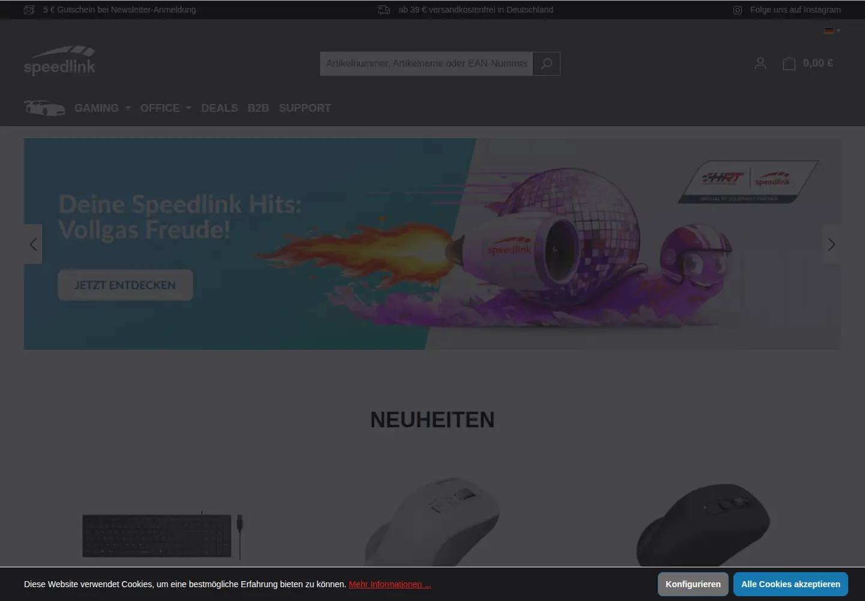The height and width of the screenshot is (601, 865).
Task: Click the Instagram icon
Action: (738, 10)
